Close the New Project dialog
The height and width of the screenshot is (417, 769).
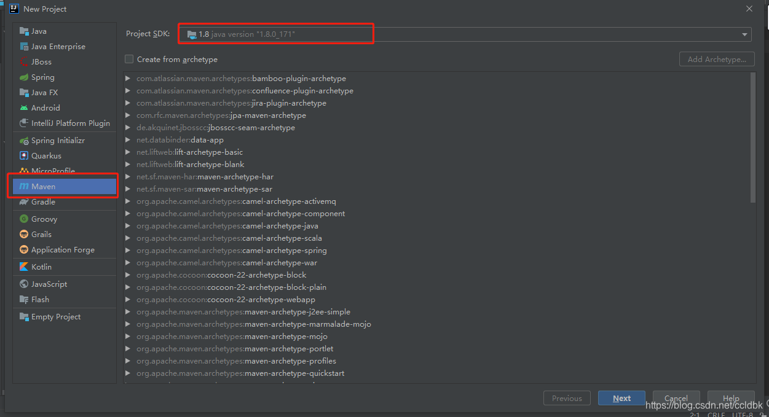(x=749, y=9)
